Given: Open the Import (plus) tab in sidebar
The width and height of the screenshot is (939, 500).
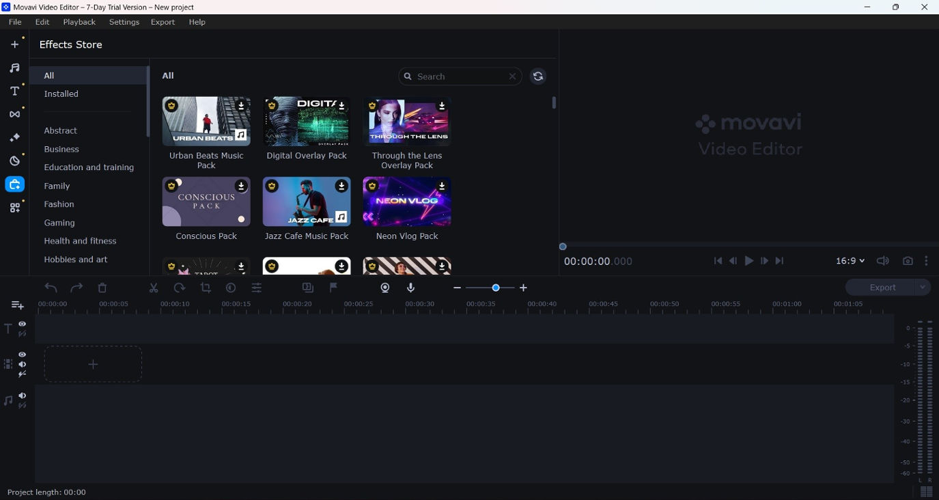Looking at the screenshot, I should coord(15,44).
